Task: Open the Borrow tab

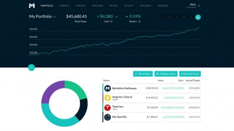Action: 163,6
